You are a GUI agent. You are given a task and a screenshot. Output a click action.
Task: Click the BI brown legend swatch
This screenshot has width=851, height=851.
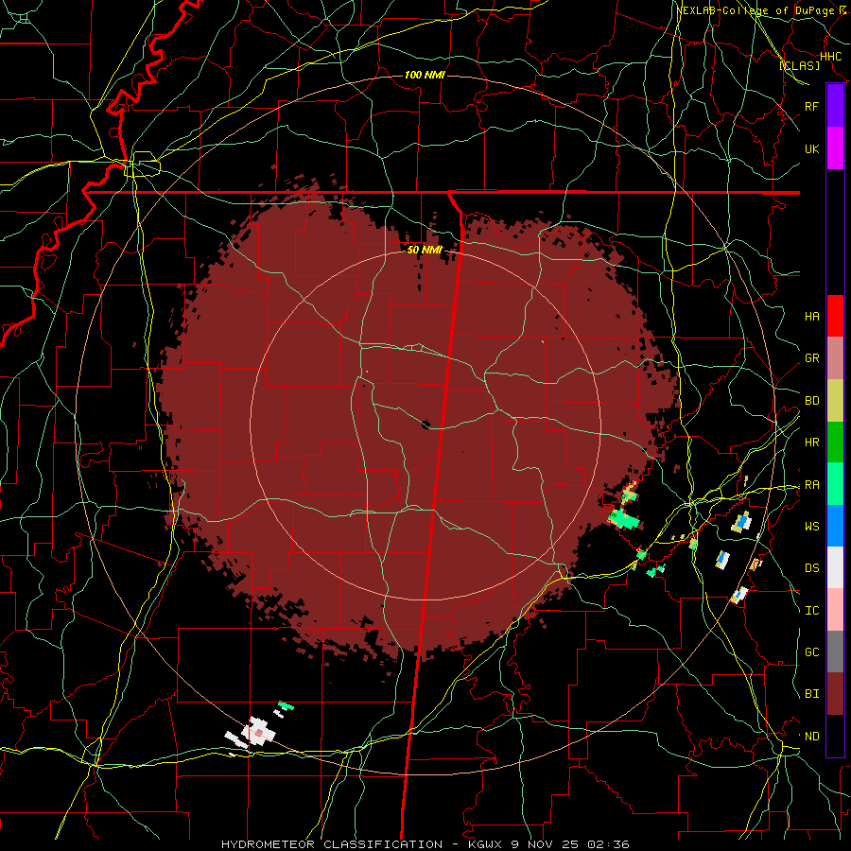(835, 694)
